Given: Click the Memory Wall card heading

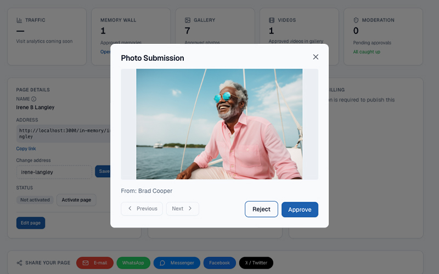Looking at the screenshot, I should tap(118, 20).
